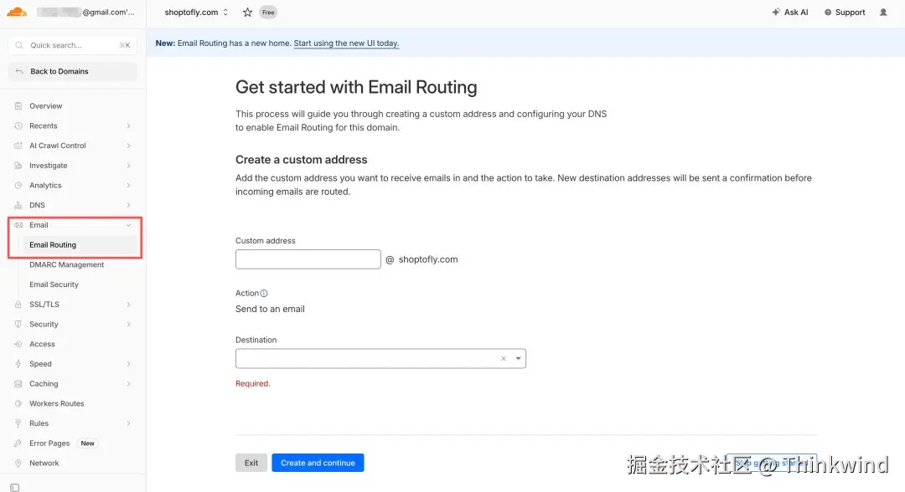Click the Analytics icon

click(18, 186)
